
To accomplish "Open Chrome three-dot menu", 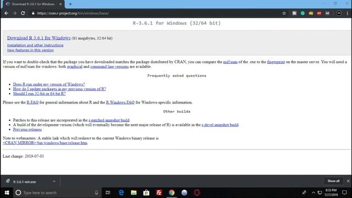I will [x=347, y=13].
